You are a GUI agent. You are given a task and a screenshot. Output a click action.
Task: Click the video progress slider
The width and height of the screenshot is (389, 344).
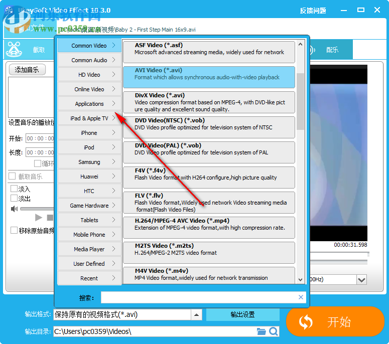point(339,254)
